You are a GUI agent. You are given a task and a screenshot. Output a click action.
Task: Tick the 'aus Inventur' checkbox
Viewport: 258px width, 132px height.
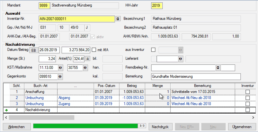pyautogui.click(x=153, y=50)
